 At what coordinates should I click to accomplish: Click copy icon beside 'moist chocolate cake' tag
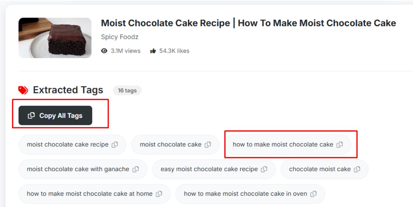[x=208, y=145]
